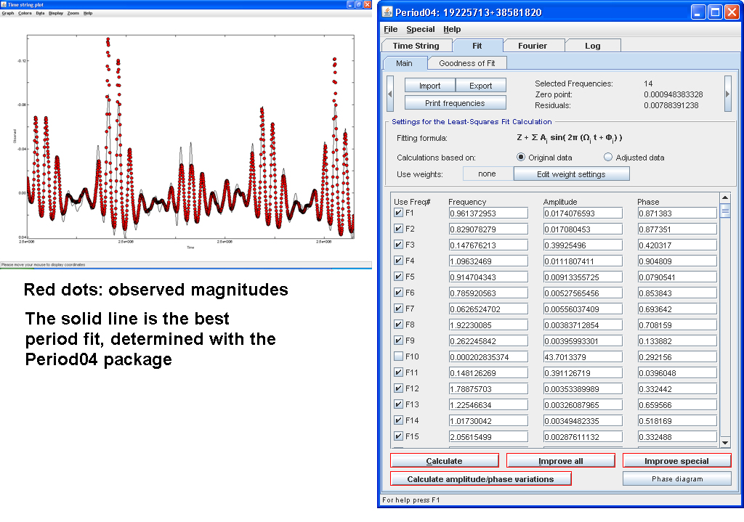Click the frequency list scrollbar down arrow
Image resolution: width=744 pixels, height=522 pixels.
point(724,443)
